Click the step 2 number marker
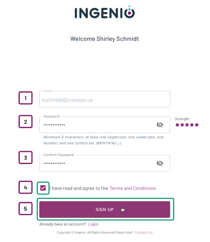Screen dimensions: 210x242 coord(25,122)
